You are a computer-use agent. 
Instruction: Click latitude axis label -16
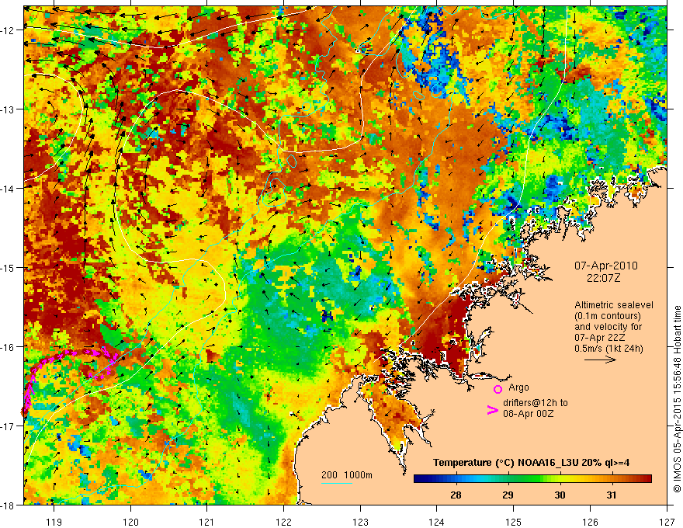(9, 347)
